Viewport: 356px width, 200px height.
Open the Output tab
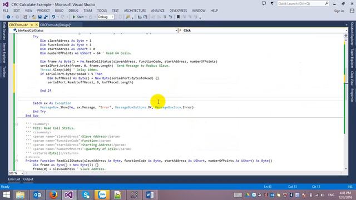[28, 179]
